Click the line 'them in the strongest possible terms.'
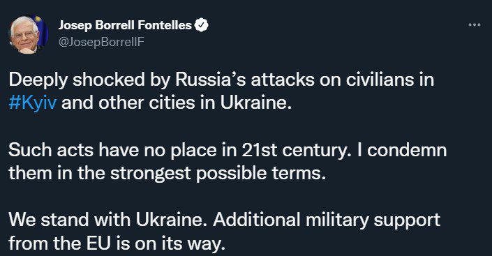 (x=167, y=174)
